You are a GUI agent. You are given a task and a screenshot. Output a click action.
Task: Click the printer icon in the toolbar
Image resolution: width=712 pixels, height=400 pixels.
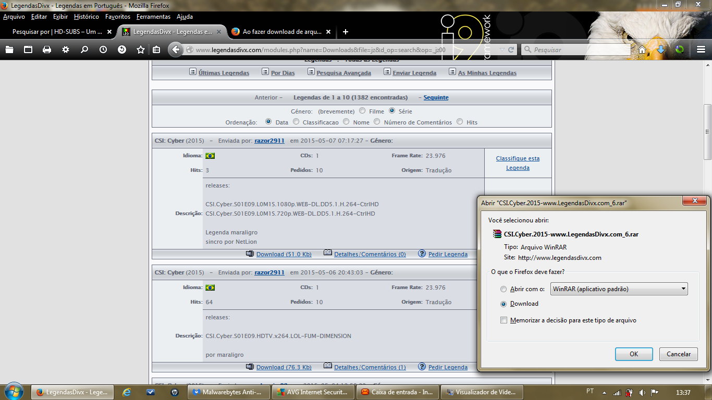(x=47, y=49)
